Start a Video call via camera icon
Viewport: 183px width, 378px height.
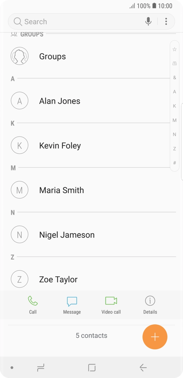111,301
